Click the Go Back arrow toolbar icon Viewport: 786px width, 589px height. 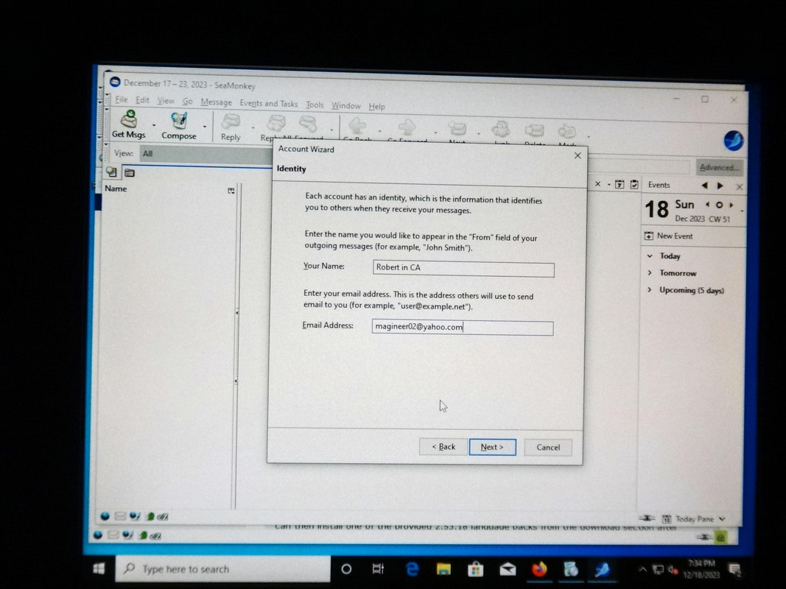point(357,126)
